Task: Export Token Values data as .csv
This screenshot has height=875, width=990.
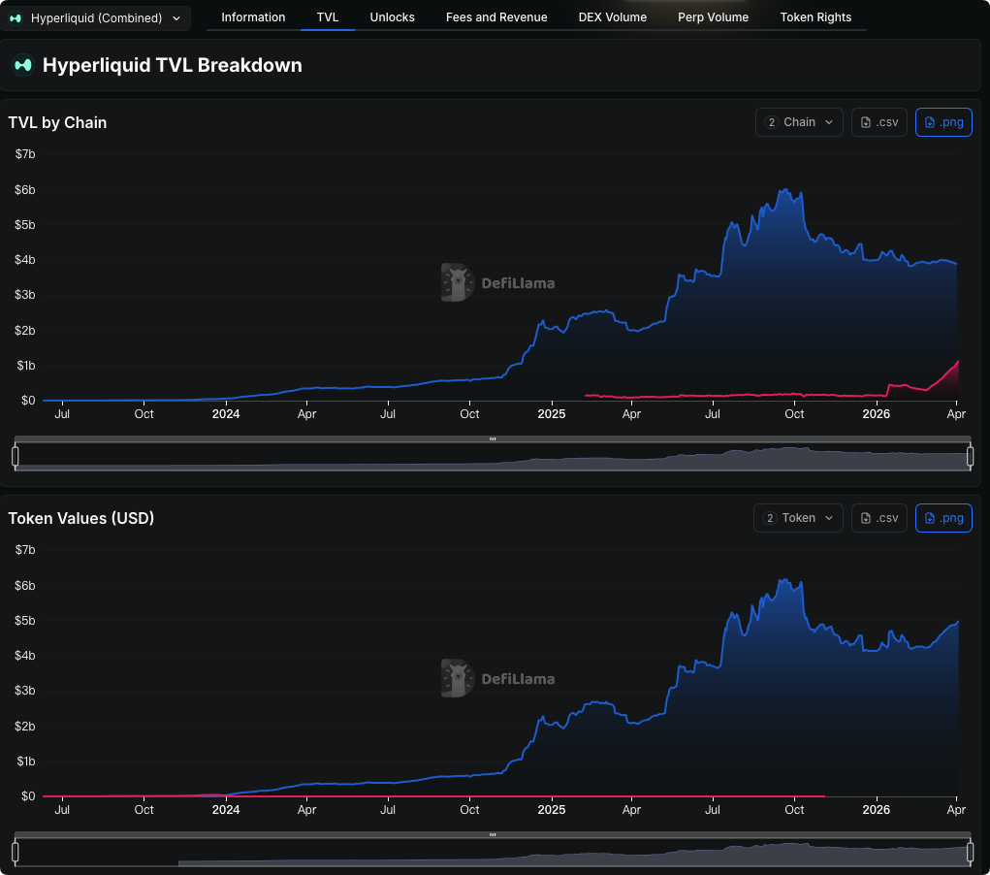Action: click(x=879, y=518)
